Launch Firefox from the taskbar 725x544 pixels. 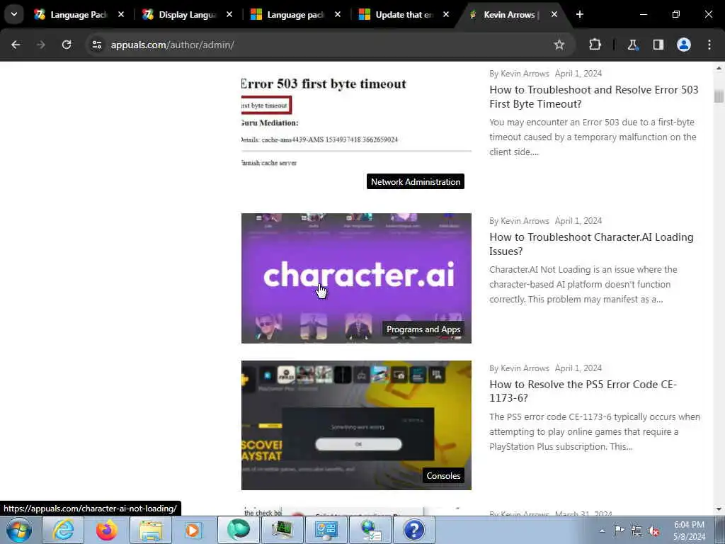tap(106, 530)
